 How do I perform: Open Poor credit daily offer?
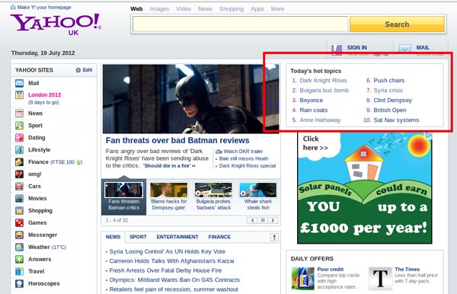point(331,270)
